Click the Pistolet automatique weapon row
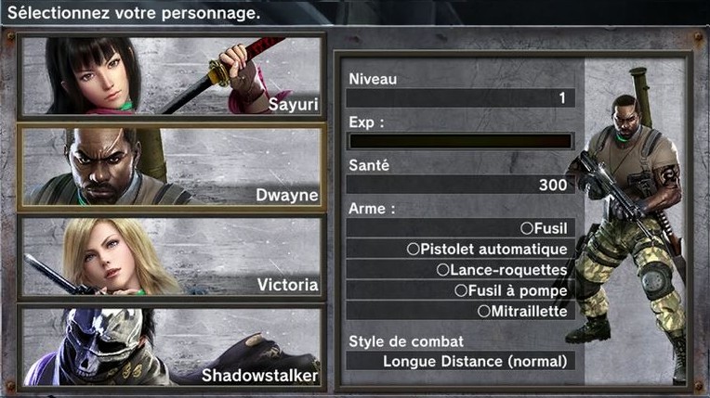710x398 pixels. [461, 249]
